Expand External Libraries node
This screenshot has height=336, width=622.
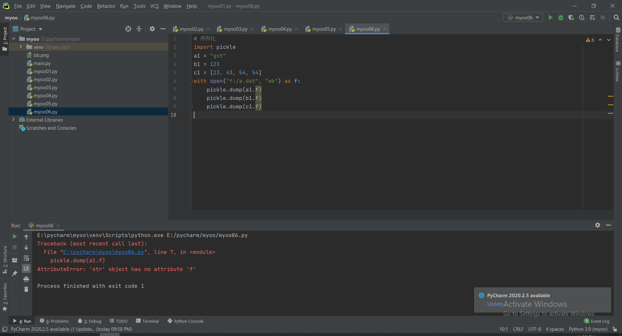click(x=13, y=120)
